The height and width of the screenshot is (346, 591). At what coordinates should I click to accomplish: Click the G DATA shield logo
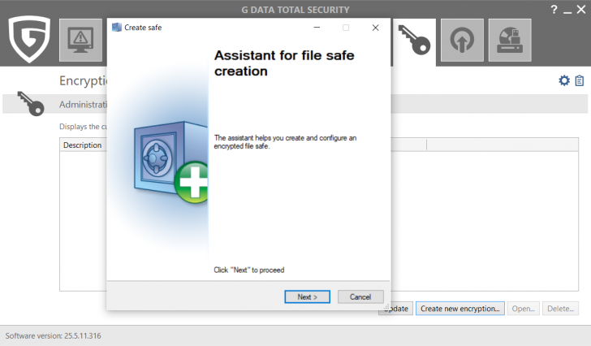[x=29, y=39]
